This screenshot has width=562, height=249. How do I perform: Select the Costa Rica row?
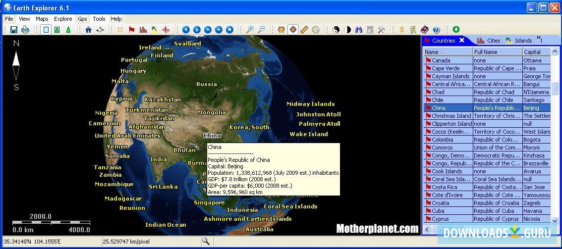point(487,187)
